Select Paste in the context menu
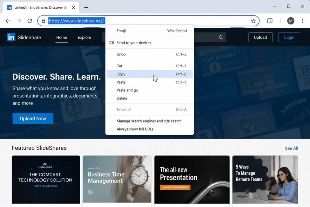The height and width of the screenshot is (207, 310). click(150, 82)
